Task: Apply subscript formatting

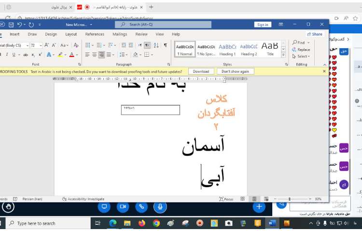Action: point(33,55)
